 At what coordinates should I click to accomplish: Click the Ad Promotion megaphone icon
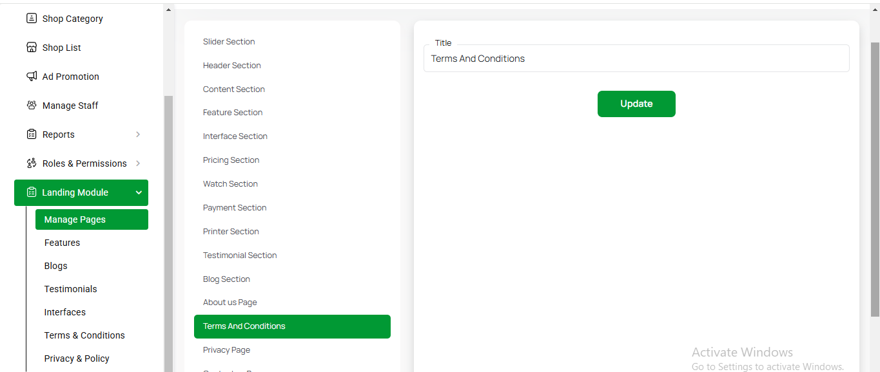pyautogui.click(x=31, y=77)
